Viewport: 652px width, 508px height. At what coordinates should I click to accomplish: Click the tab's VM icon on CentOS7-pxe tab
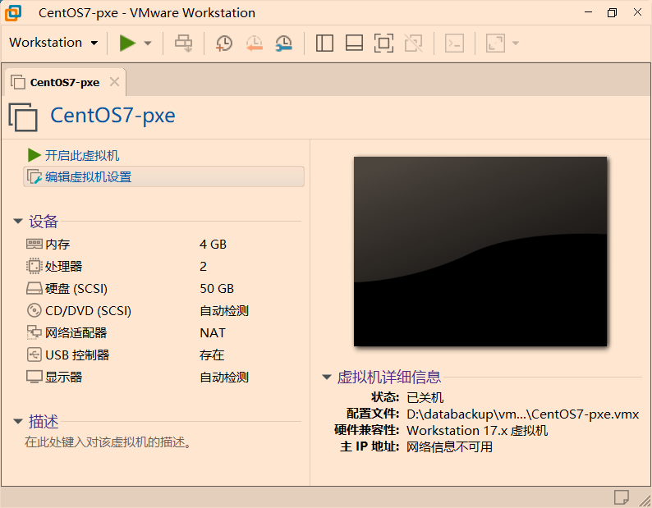pyautogui.click(x=18, y=82)
